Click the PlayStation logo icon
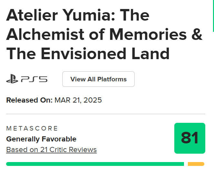This screenshot has width=214, height=172. tap(12, 79)
